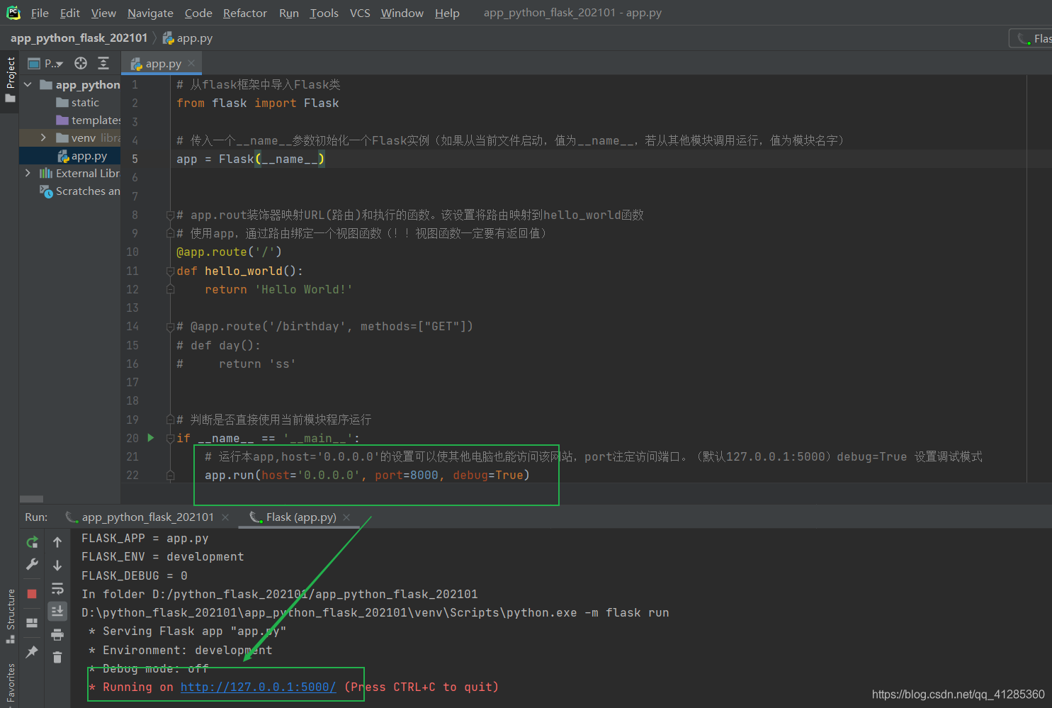Viewport: 1052px width, 708px height.
Task: Select app.py in the project tree
Action: point(82,155)
